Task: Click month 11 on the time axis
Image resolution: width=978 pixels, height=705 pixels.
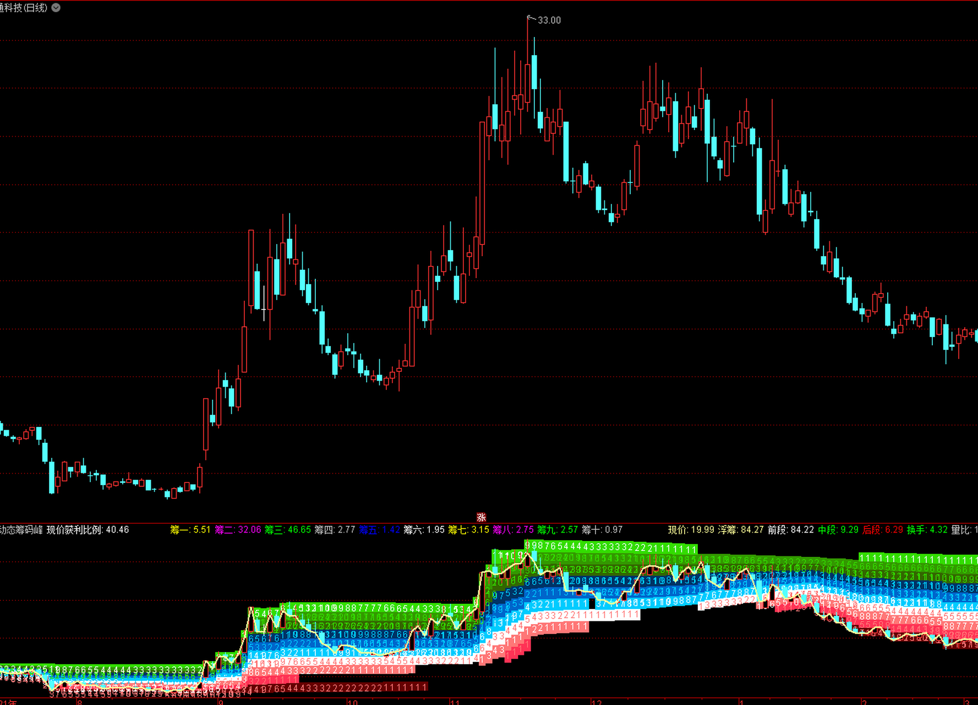Action: pyautogui.click(x=455, y=702)
